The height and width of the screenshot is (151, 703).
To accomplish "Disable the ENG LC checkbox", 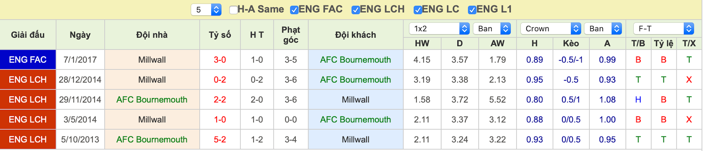I will pyautogui.click(x=418, y=10).
